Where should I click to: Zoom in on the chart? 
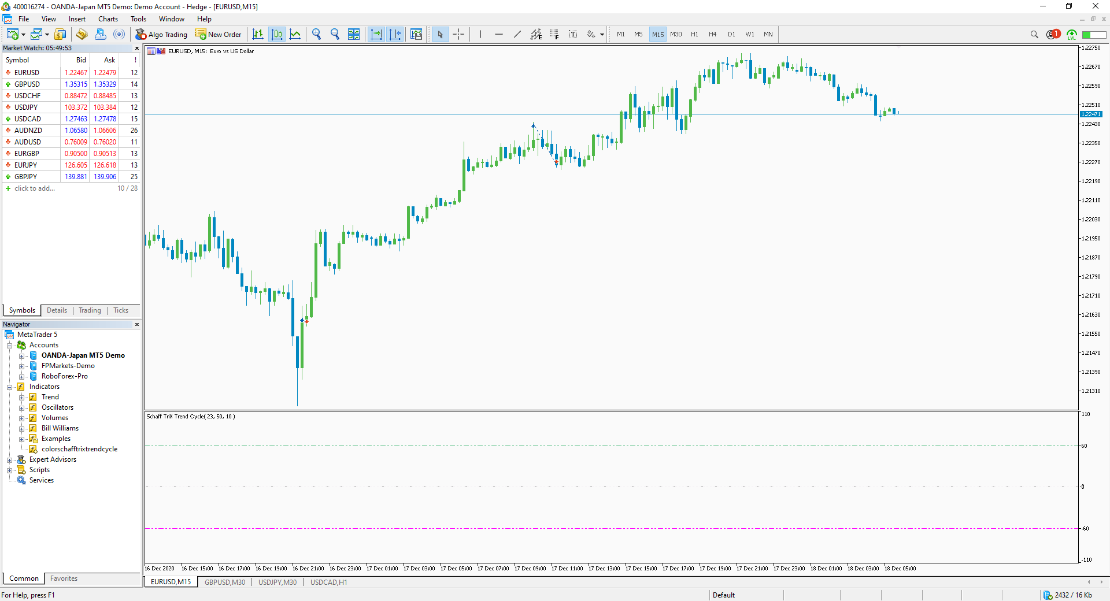[316, 34]
